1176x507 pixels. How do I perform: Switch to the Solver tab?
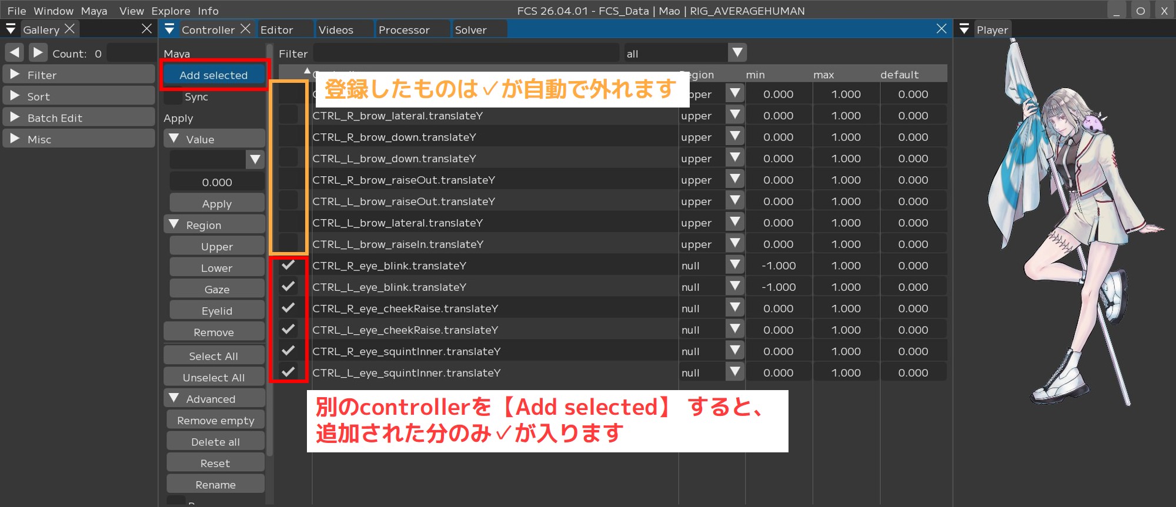(470, 30)
